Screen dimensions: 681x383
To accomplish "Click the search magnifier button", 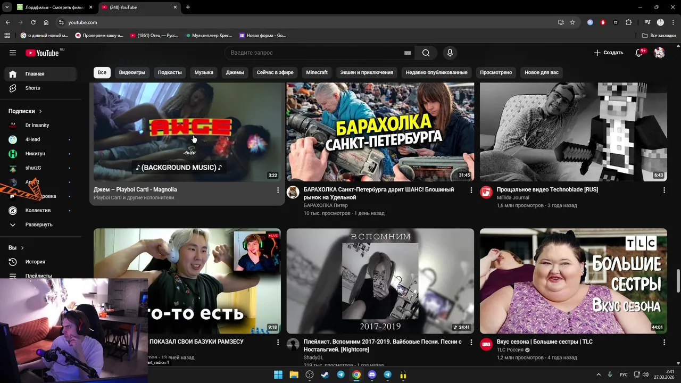I will click(x=426, y=53).
